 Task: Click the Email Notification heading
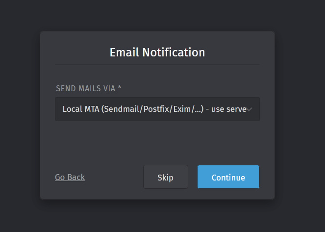coord(157,52)
